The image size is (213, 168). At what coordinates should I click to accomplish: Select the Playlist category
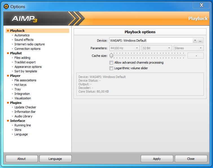tap(16, 53)
